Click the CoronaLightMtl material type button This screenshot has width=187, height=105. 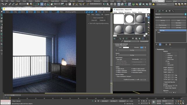tap(144, 41)
